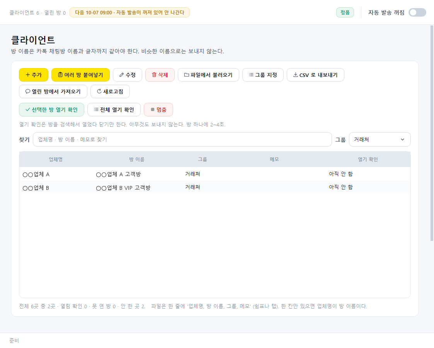Click 거래처 in the ○○업체 A row
This screenshot has height=348, width=434.
click(x=192, y=174)
